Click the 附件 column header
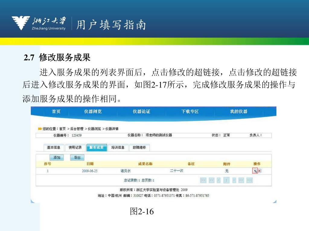Screen dimensions: 309x231 [227, 164]
